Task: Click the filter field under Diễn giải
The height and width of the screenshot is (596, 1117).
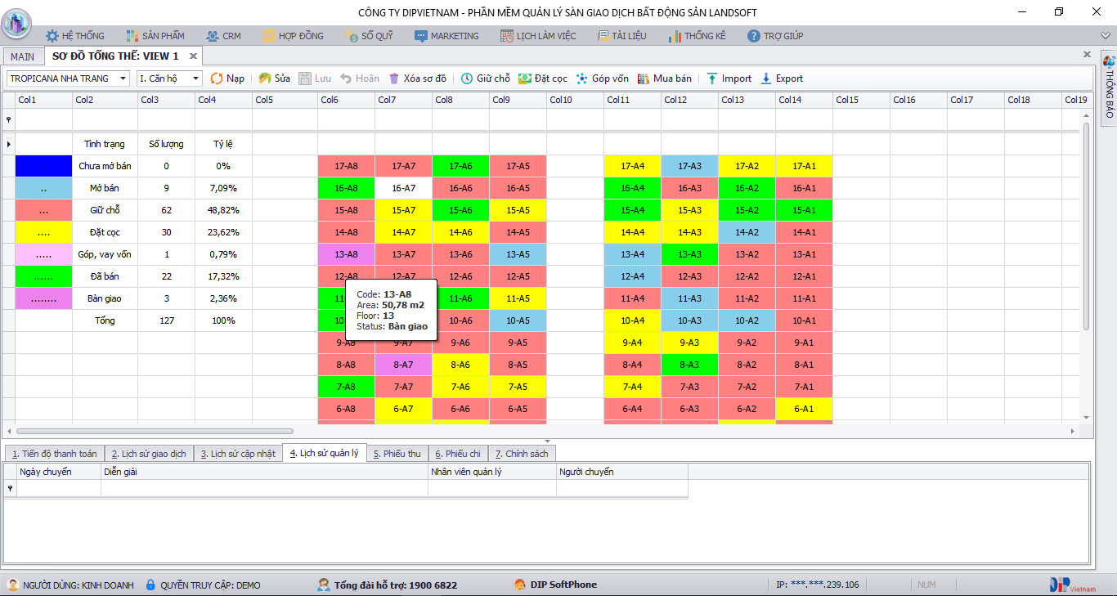Action: (264, 488)
